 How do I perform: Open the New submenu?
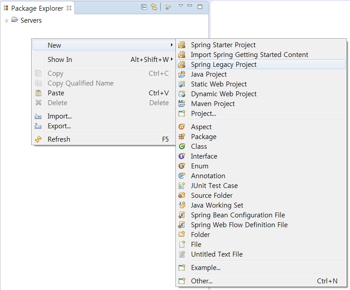pyautogui.click(x=104, y=45)
